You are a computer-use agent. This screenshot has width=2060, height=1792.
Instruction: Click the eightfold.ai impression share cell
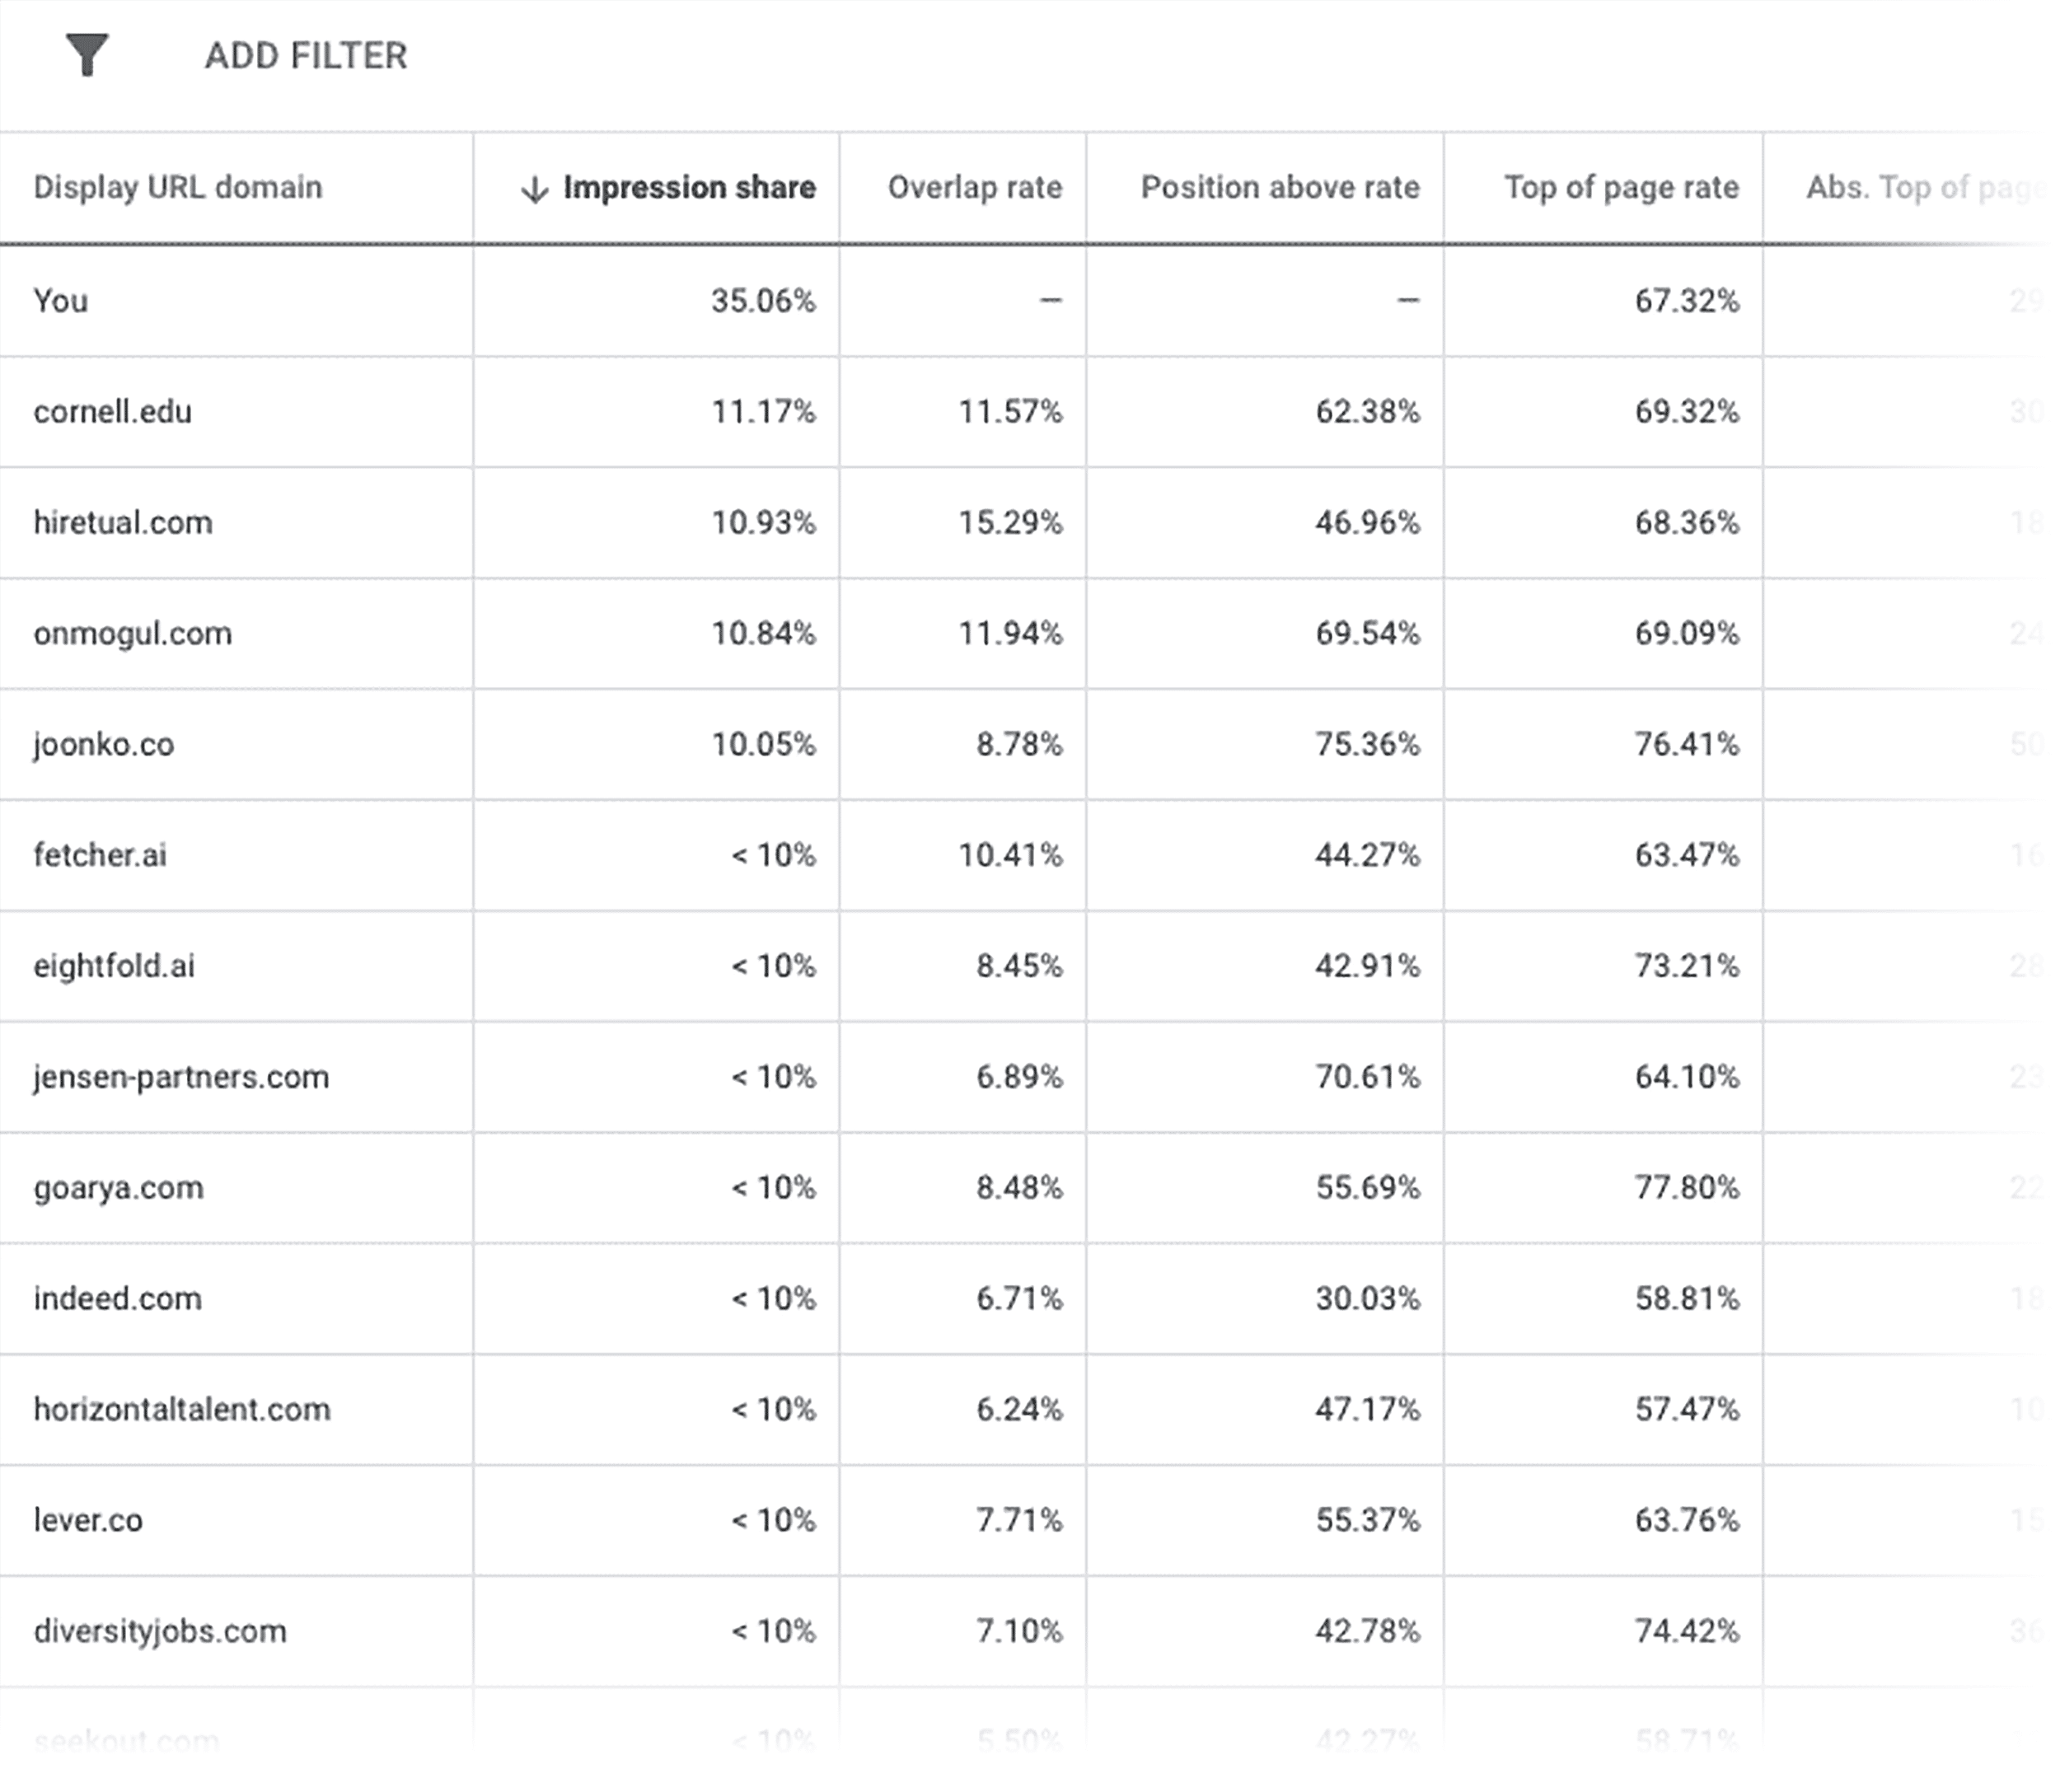(774, 966)
